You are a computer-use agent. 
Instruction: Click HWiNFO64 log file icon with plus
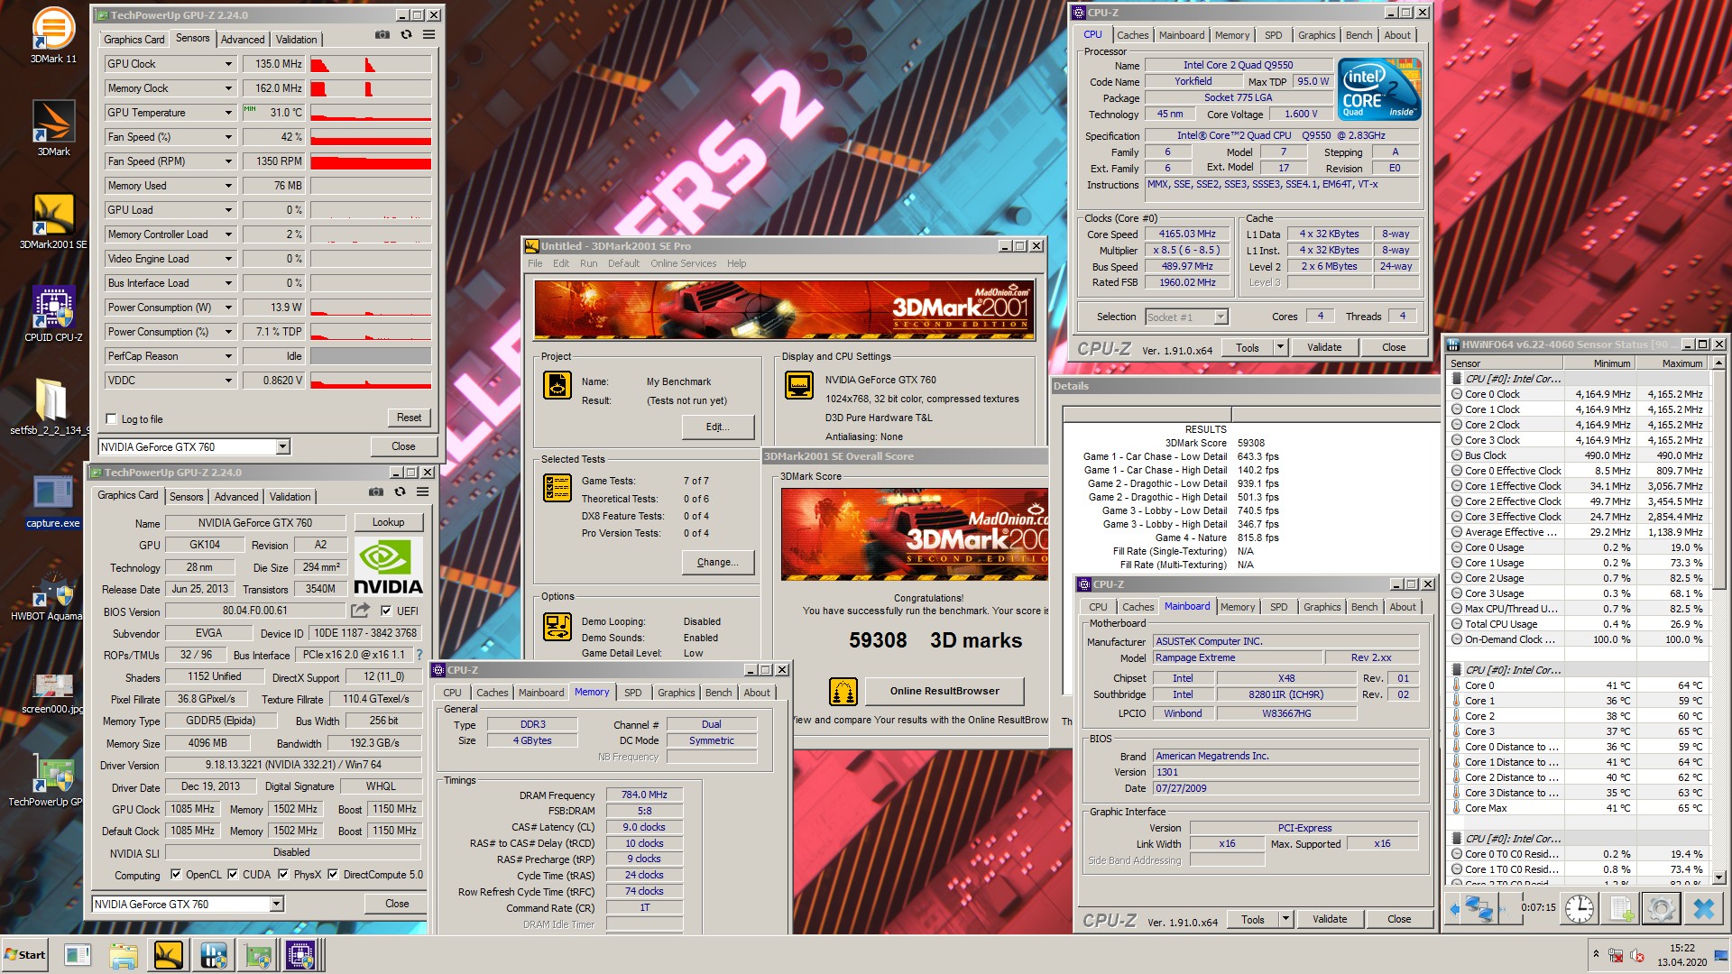click(1622, 908)
